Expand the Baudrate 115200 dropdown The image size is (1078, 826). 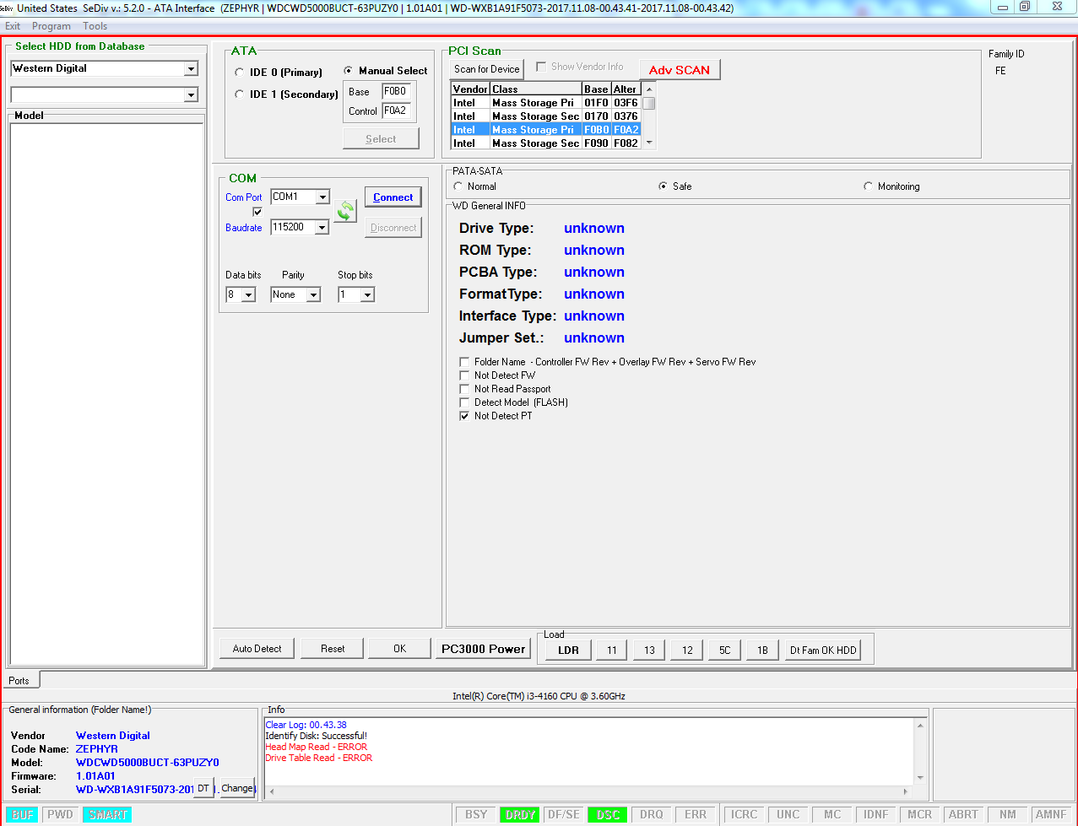coord(322,227)
